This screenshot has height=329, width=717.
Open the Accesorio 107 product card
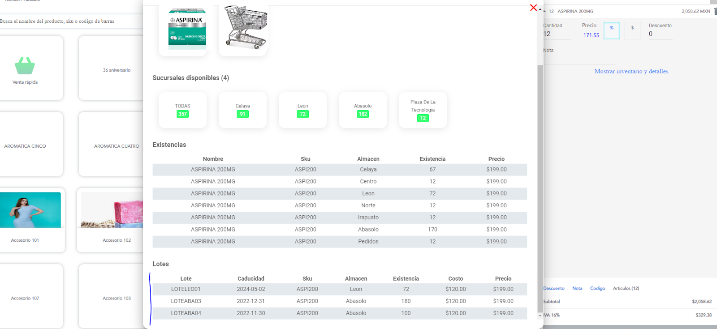(31, 296)
